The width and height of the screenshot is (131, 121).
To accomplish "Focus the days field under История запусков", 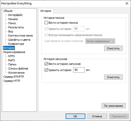I will click(x=79, y=70).
